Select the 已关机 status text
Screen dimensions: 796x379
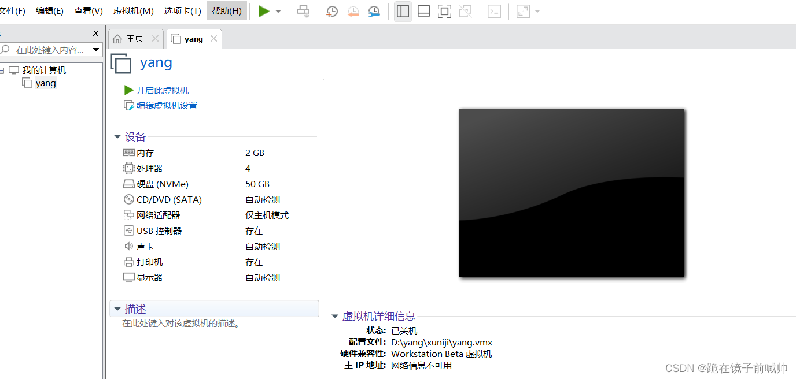click(404, 330)
